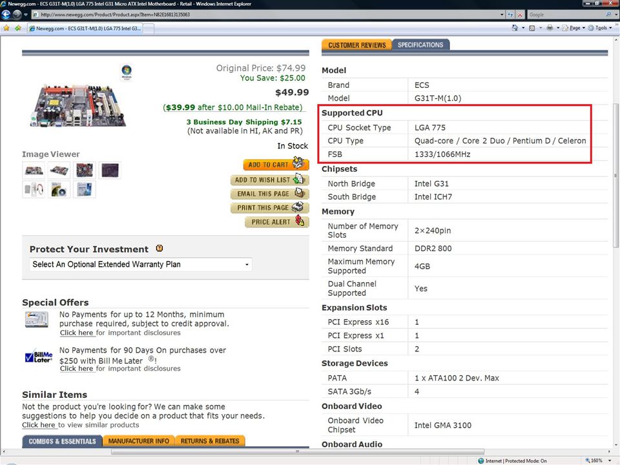The image size is (620, 465).
Task: Click here link under Bill Me Later offer
Action: (77, 369)
